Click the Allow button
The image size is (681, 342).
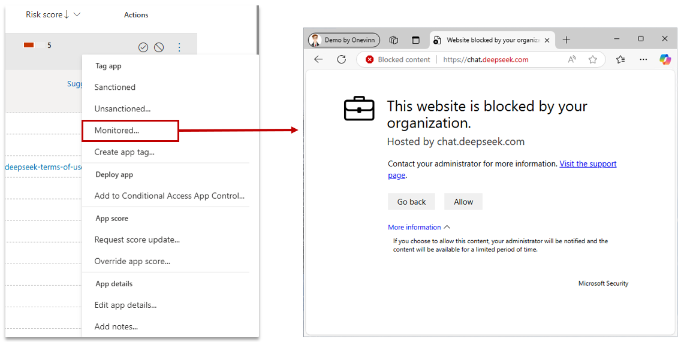(463, 202)
